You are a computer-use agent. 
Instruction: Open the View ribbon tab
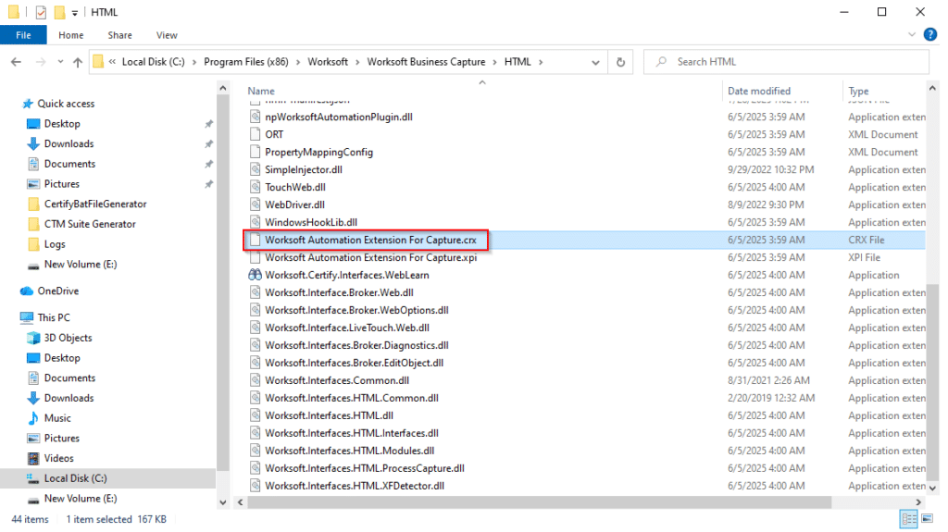167,35
